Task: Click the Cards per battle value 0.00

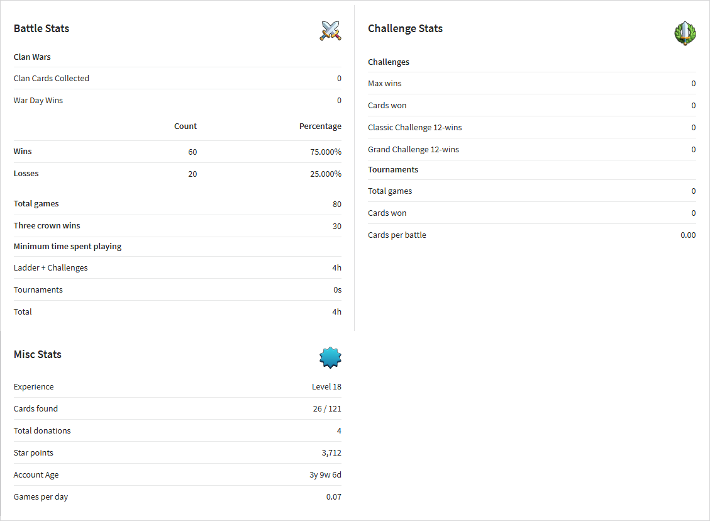Action: coord(688,235)
